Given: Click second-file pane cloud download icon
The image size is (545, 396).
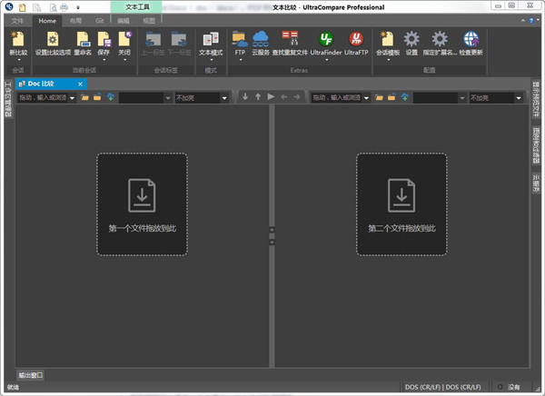Looking at the screenshot, I should pos(404,97).
